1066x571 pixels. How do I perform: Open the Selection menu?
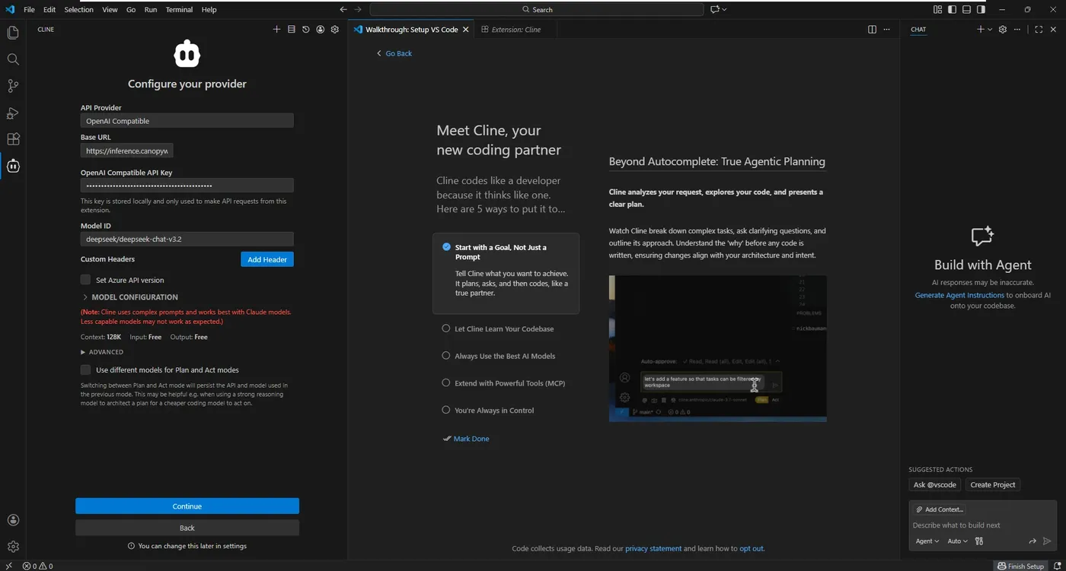click(x=78, y=10)
